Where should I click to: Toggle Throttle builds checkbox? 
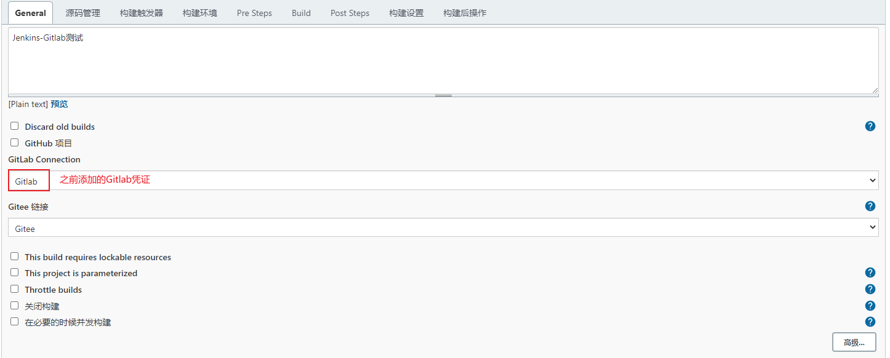pyautogui.click(x=14, y=289)
